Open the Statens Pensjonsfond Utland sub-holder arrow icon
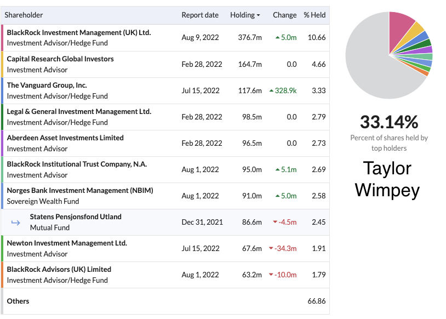Screen dimensions: 446x319 (16, 223)
